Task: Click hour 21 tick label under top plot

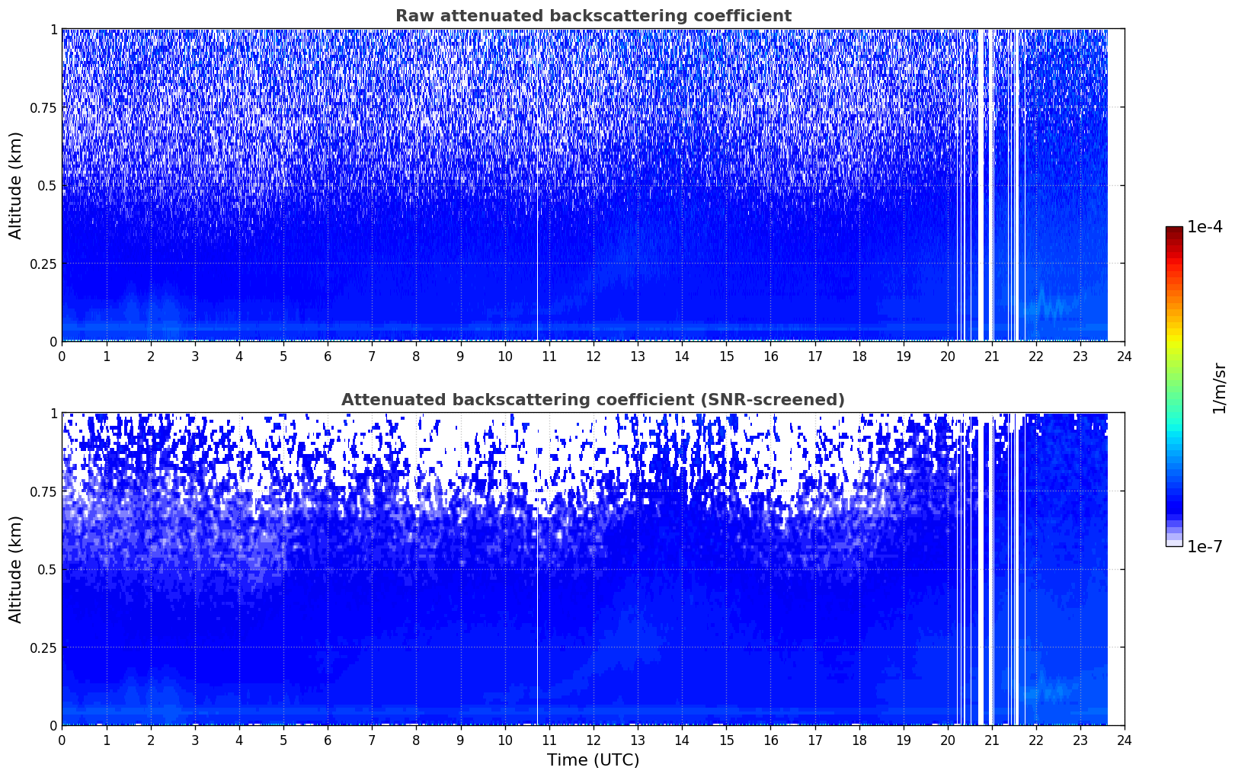Action: tap(991, 356)
